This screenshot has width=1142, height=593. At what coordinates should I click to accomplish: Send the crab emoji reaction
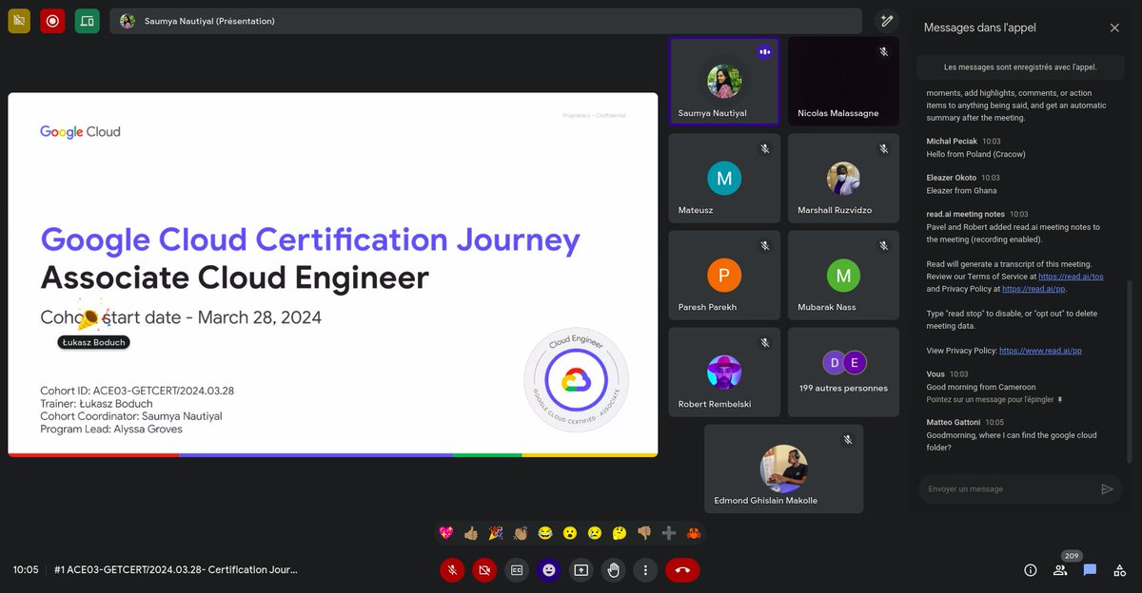pos(694,533)
